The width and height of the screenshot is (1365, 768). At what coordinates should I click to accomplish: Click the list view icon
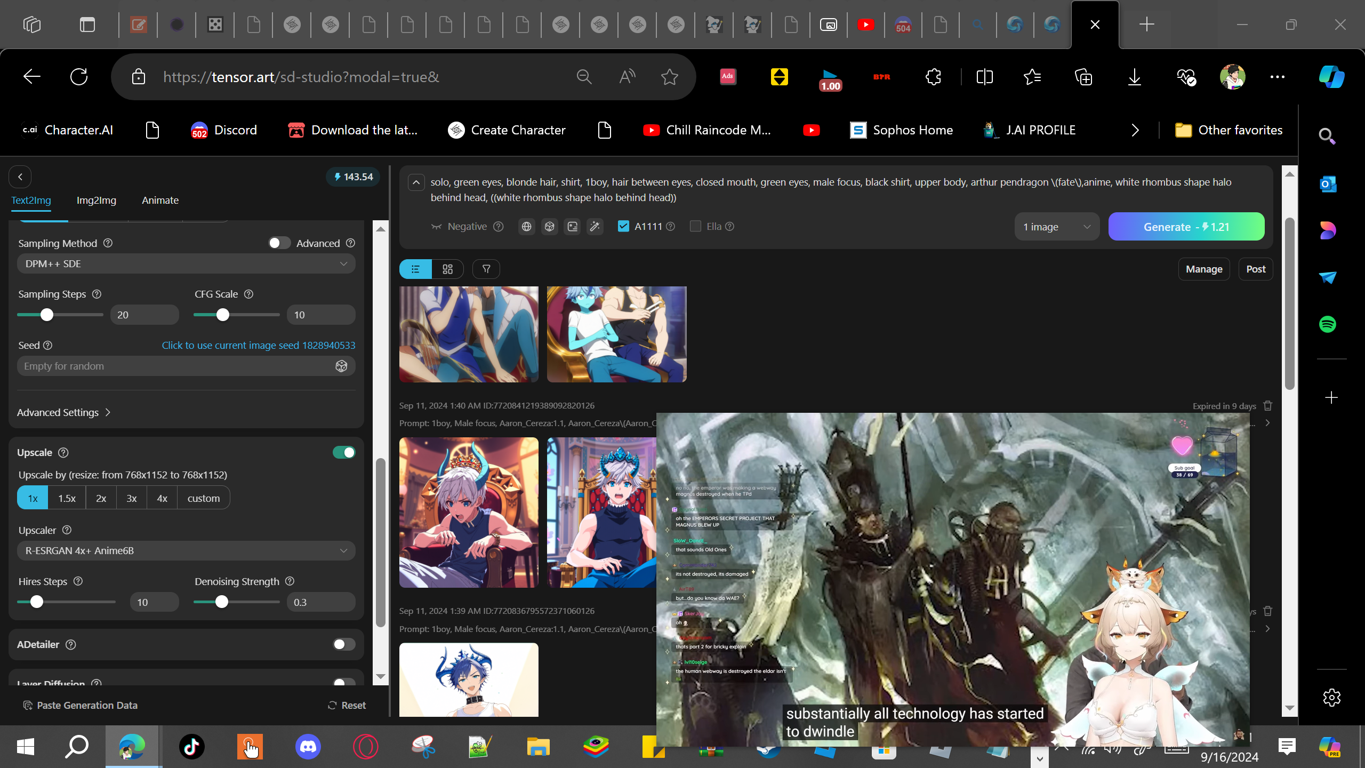tap(415, 269)
